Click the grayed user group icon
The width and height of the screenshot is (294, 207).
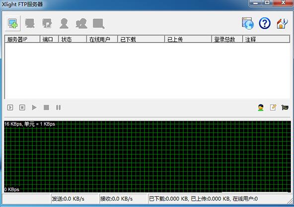pyautogui.click(x=81, y=23)
